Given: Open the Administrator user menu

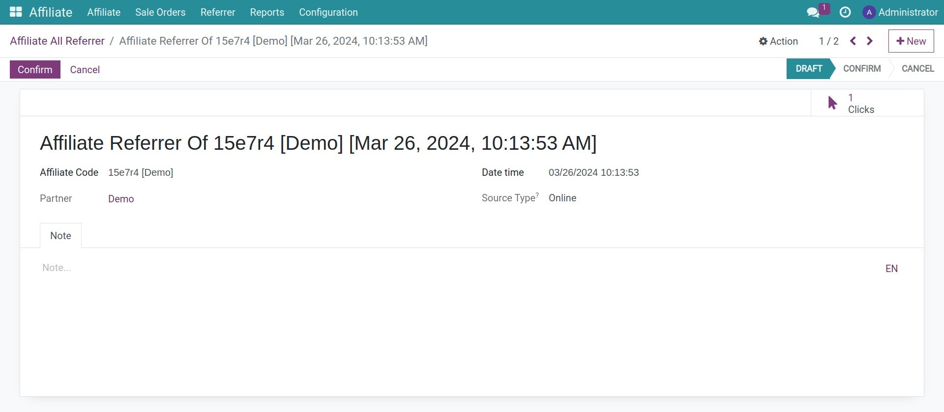Looking at the screenshot, I should 900,12.
